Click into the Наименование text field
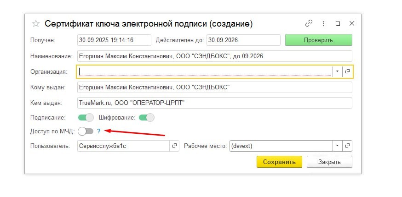The height and width of the screenshot is (197, 402). (214, 56)
